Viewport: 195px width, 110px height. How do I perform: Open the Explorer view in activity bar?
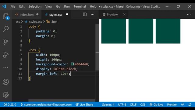click(6, 16)
